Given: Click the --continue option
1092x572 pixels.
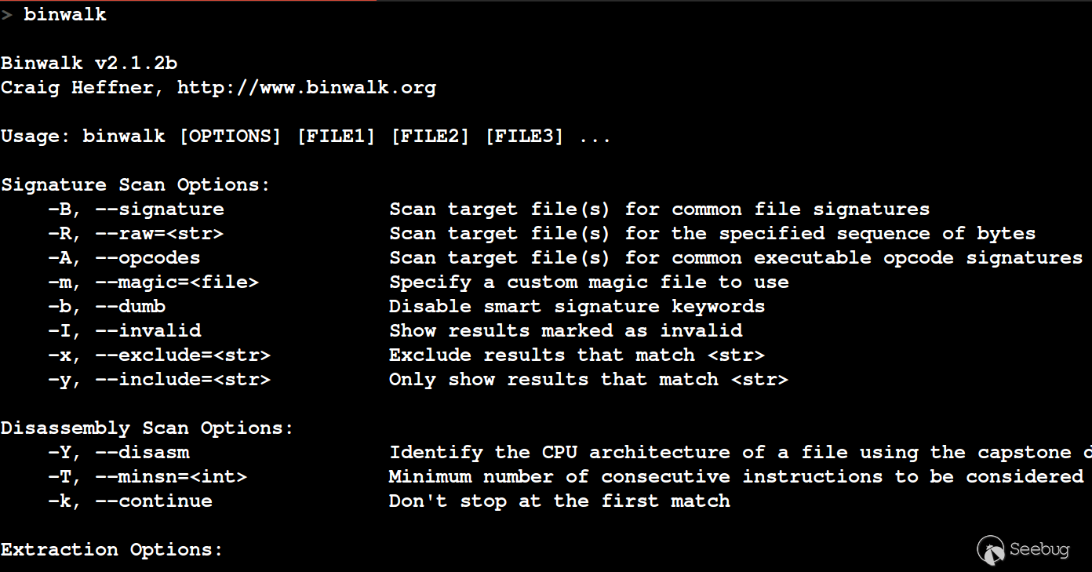Looking at the screenshot, I should point(154,501).
